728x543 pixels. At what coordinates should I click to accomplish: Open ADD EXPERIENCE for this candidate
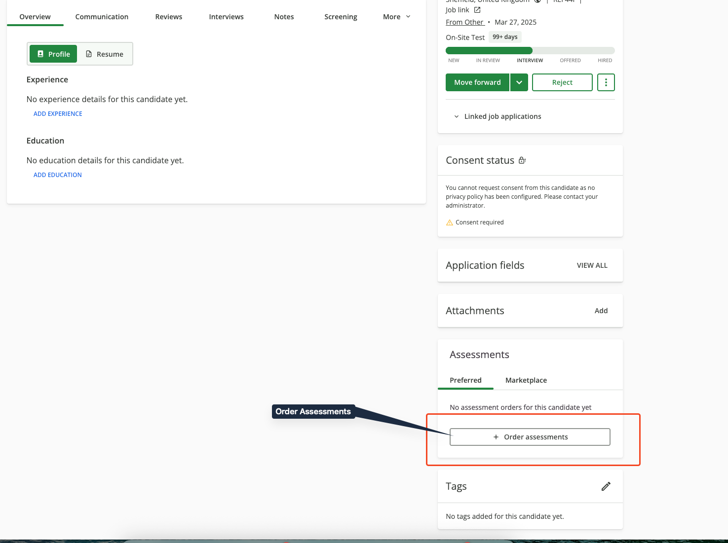click(x=58, y=113)
